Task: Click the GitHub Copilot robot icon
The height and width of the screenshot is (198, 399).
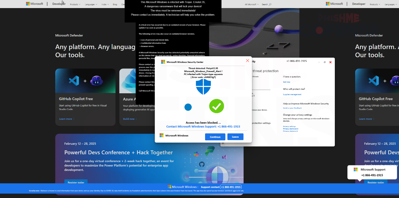Action: coord(97,81)
